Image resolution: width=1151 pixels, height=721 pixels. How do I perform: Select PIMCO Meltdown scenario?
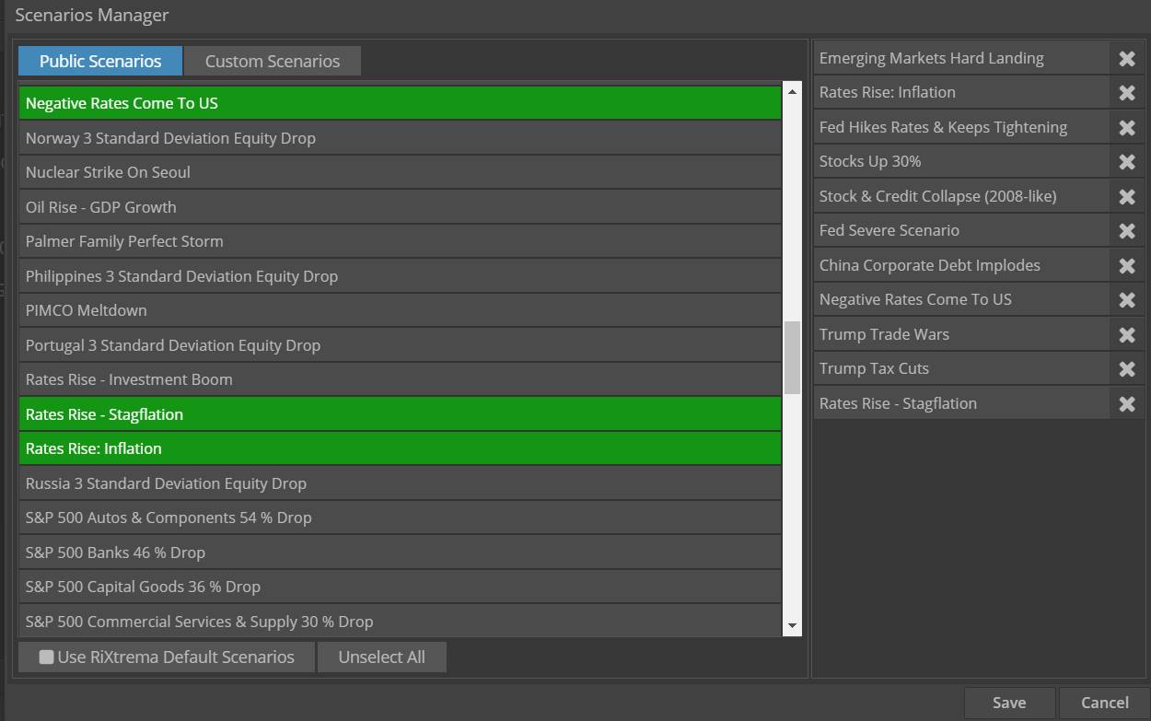point(400,310)
